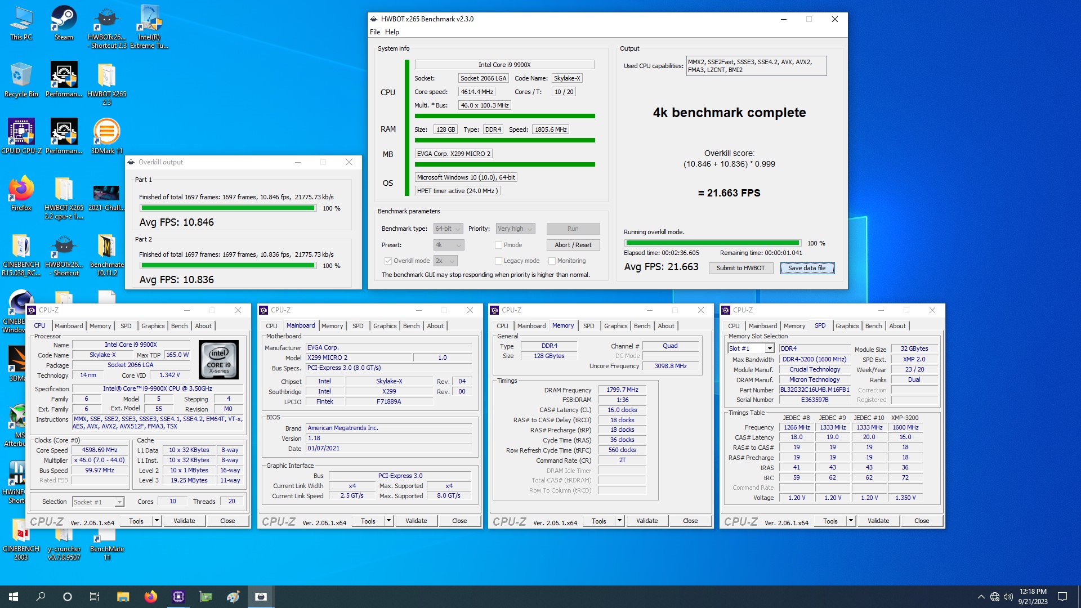Open 3DMark 11 desktop icon
This screenshot has width=1081, height=608.
[106, 136]
